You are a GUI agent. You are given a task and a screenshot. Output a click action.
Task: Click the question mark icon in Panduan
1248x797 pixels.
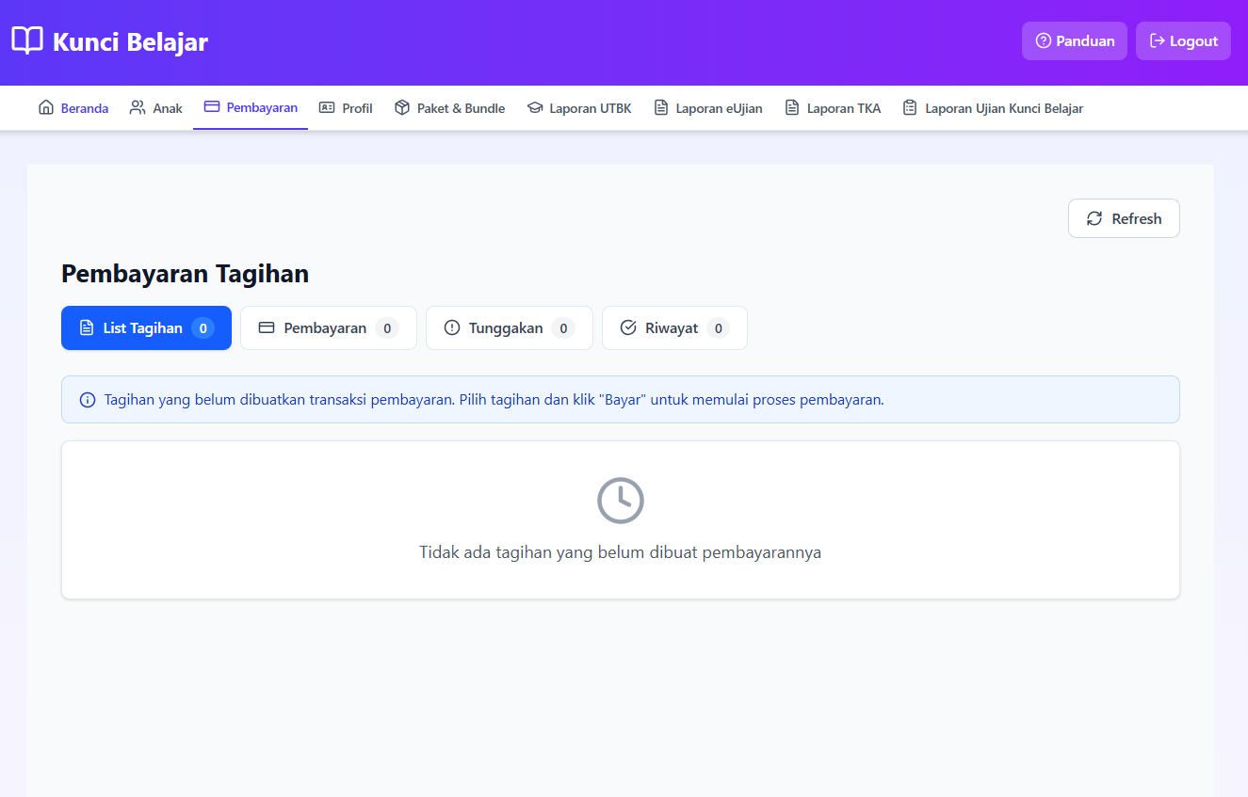[x=1043, y=41]
